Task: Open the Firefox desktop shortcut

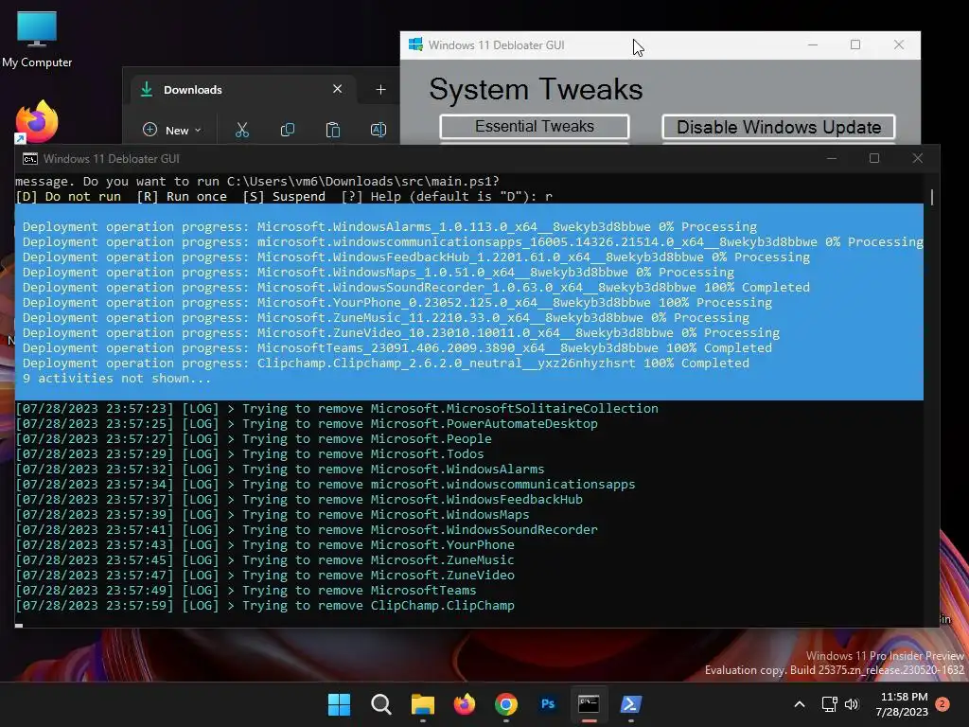Action: tap(37, 122)
